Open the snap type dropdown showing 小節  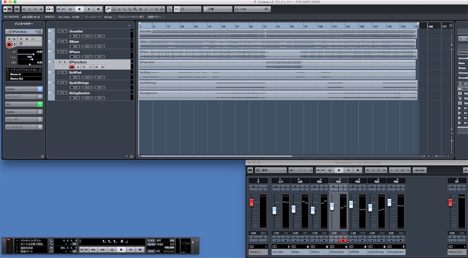[218, 9]
